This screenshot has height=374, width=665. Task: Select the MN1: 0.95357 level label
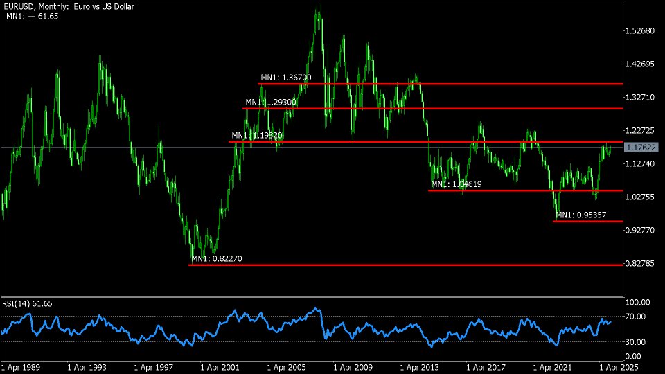(x=581, y=215)
